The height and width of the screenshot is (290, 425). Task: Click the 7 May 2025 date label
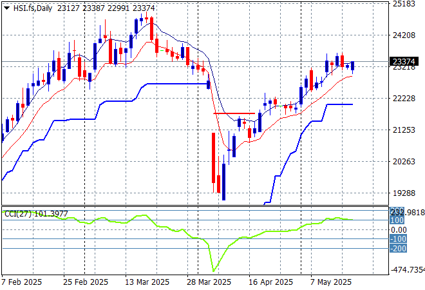pos(331,282)
